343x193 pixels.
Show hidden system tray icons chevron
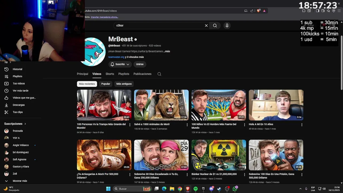pyautogui.click(x=300, y=189)
